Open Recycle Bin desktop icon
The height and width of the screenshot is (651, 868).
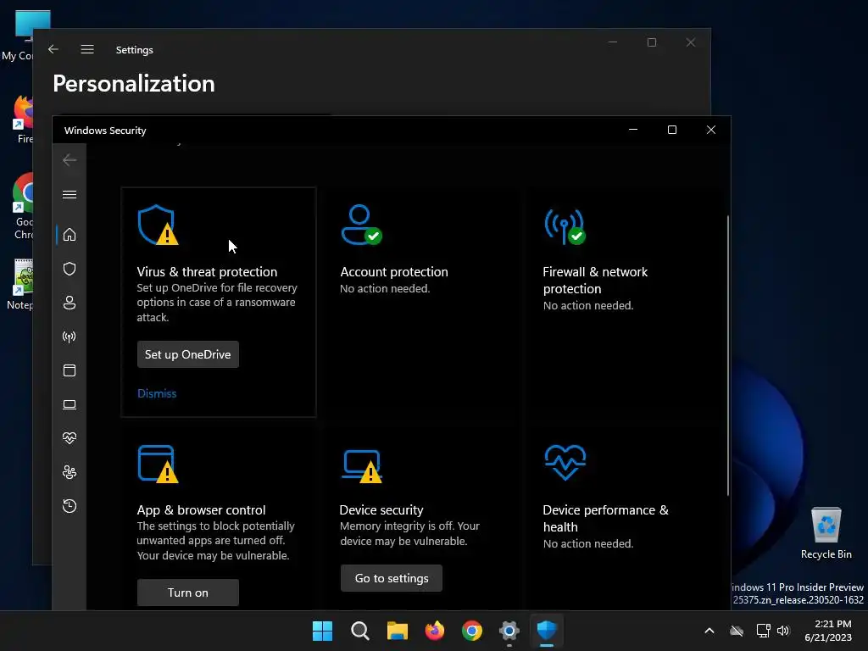coord(826,534)
